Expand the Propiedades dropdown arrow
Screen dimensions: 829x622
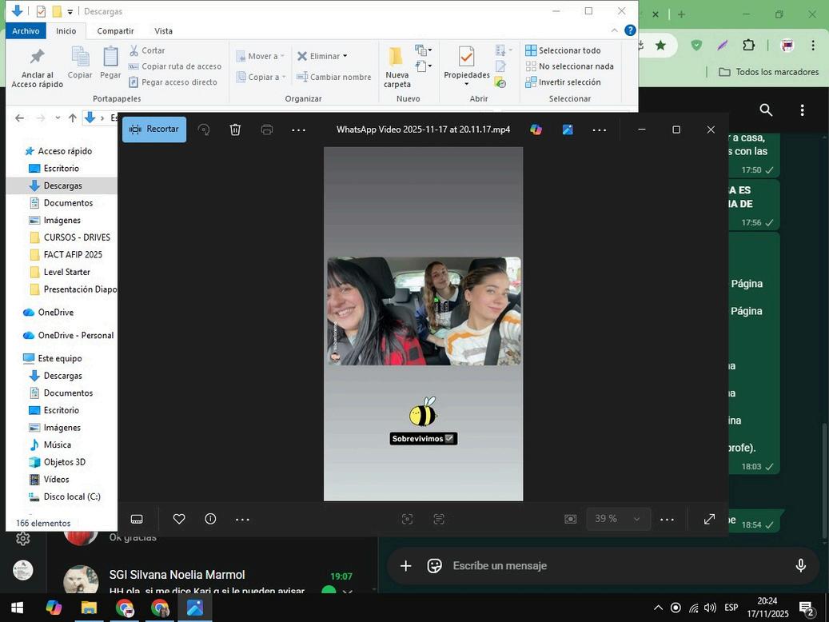click(x=466, y=85)
